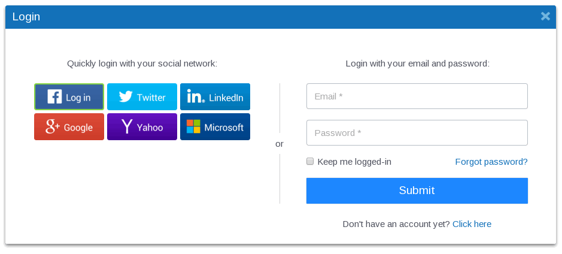Open the "Forgot password?" link
This screenshot has width=562, height=254.
pos(491,162)
